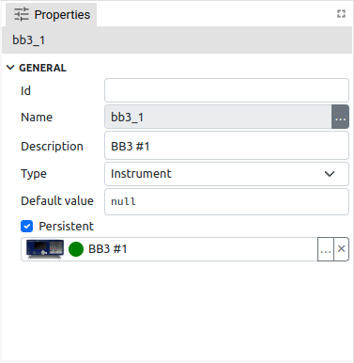The image size is (354, 363).
Task: Toggle the Persistent checkbox
Action: click(x=27, y=227)
